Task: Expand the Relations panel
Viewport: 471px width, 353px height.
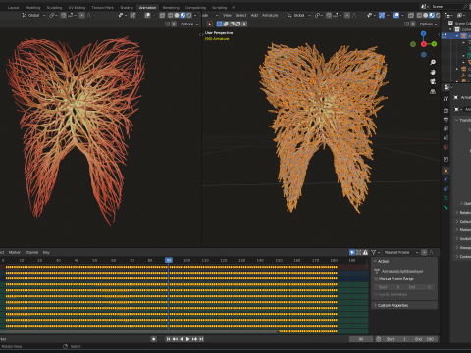Action: [x=463, y=213]
